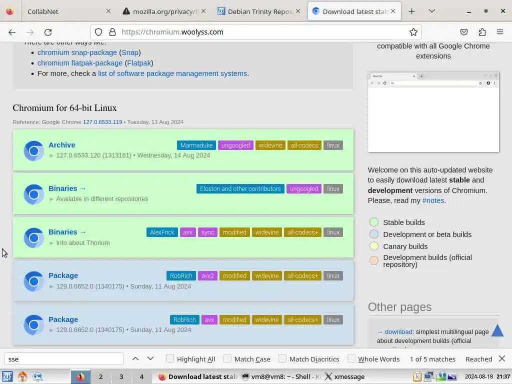Viewport: 512px width, 384px height.
Task: Reload the current page
Action: point(48,32)
